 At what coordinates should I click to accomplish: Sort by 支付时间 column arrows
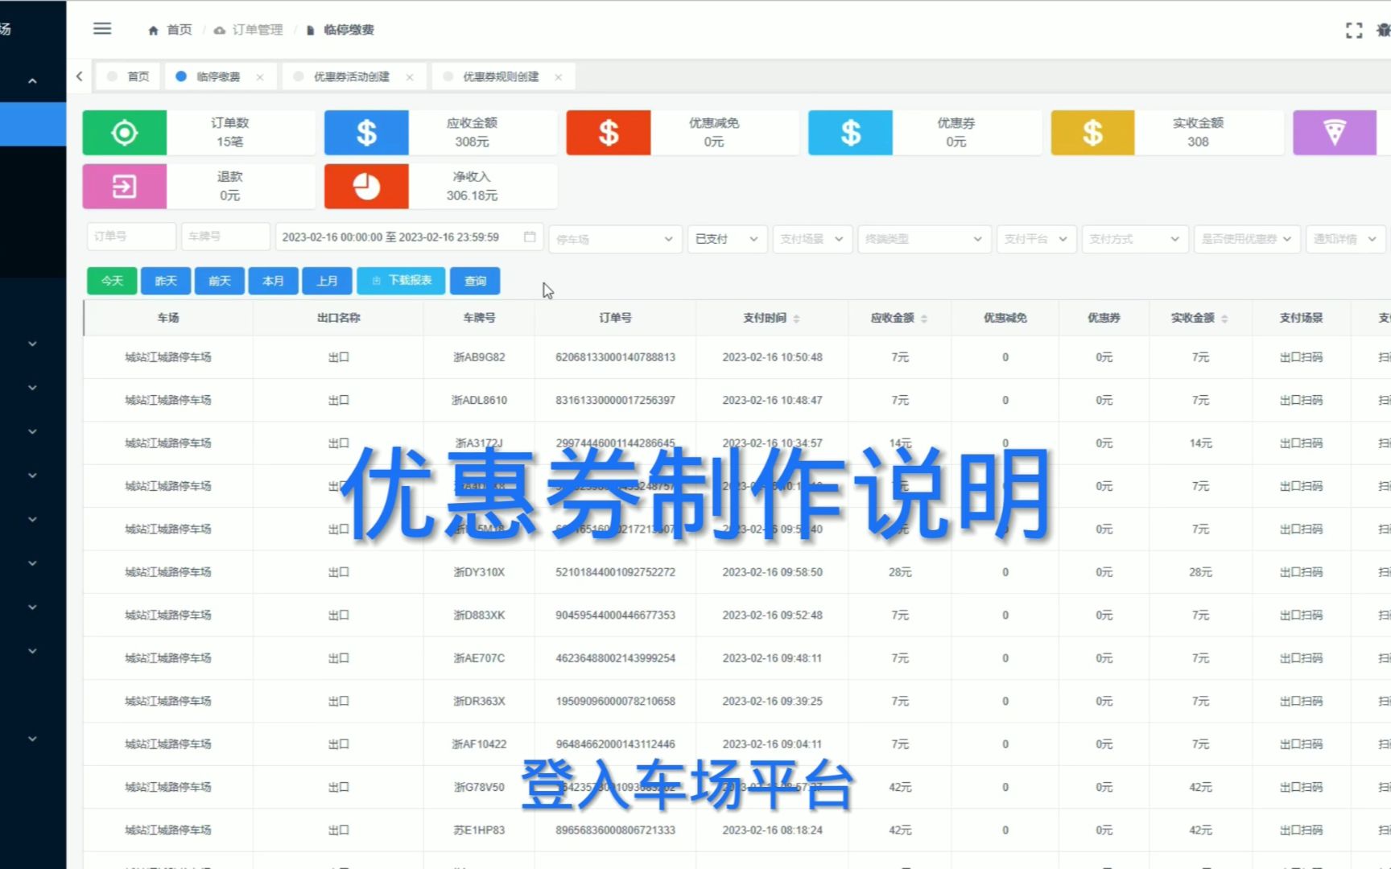click(796, 319)
